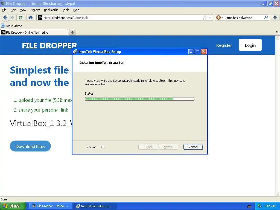280x210 pixels.
Task: Click the installation status progress bar
Action: pos(139,99)
